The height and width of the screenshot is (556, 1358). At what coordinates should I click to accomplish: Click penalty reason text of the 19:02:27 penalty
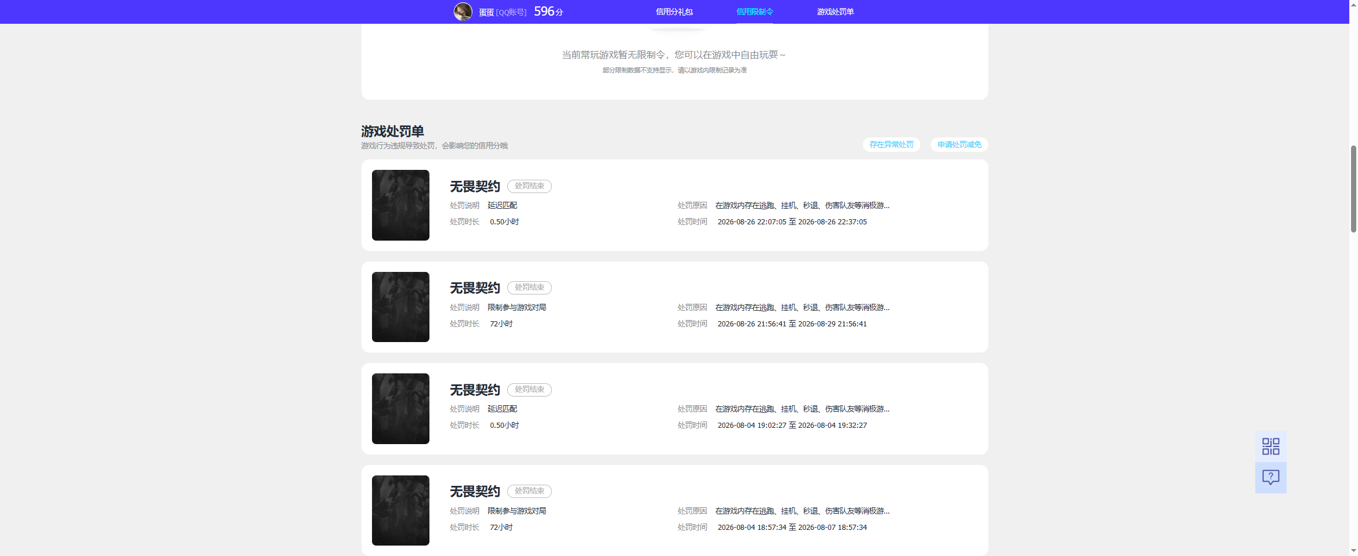[x=802, y=409]
